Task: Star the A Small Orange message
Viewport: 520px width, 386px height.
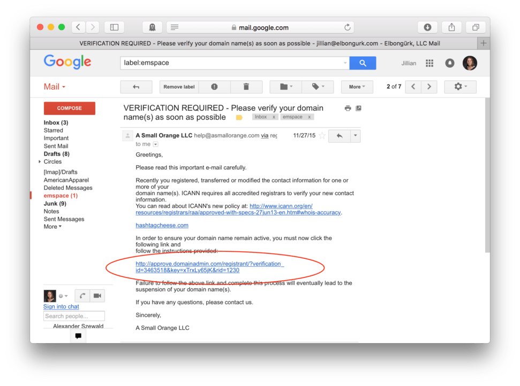Action: click(322, 136)
